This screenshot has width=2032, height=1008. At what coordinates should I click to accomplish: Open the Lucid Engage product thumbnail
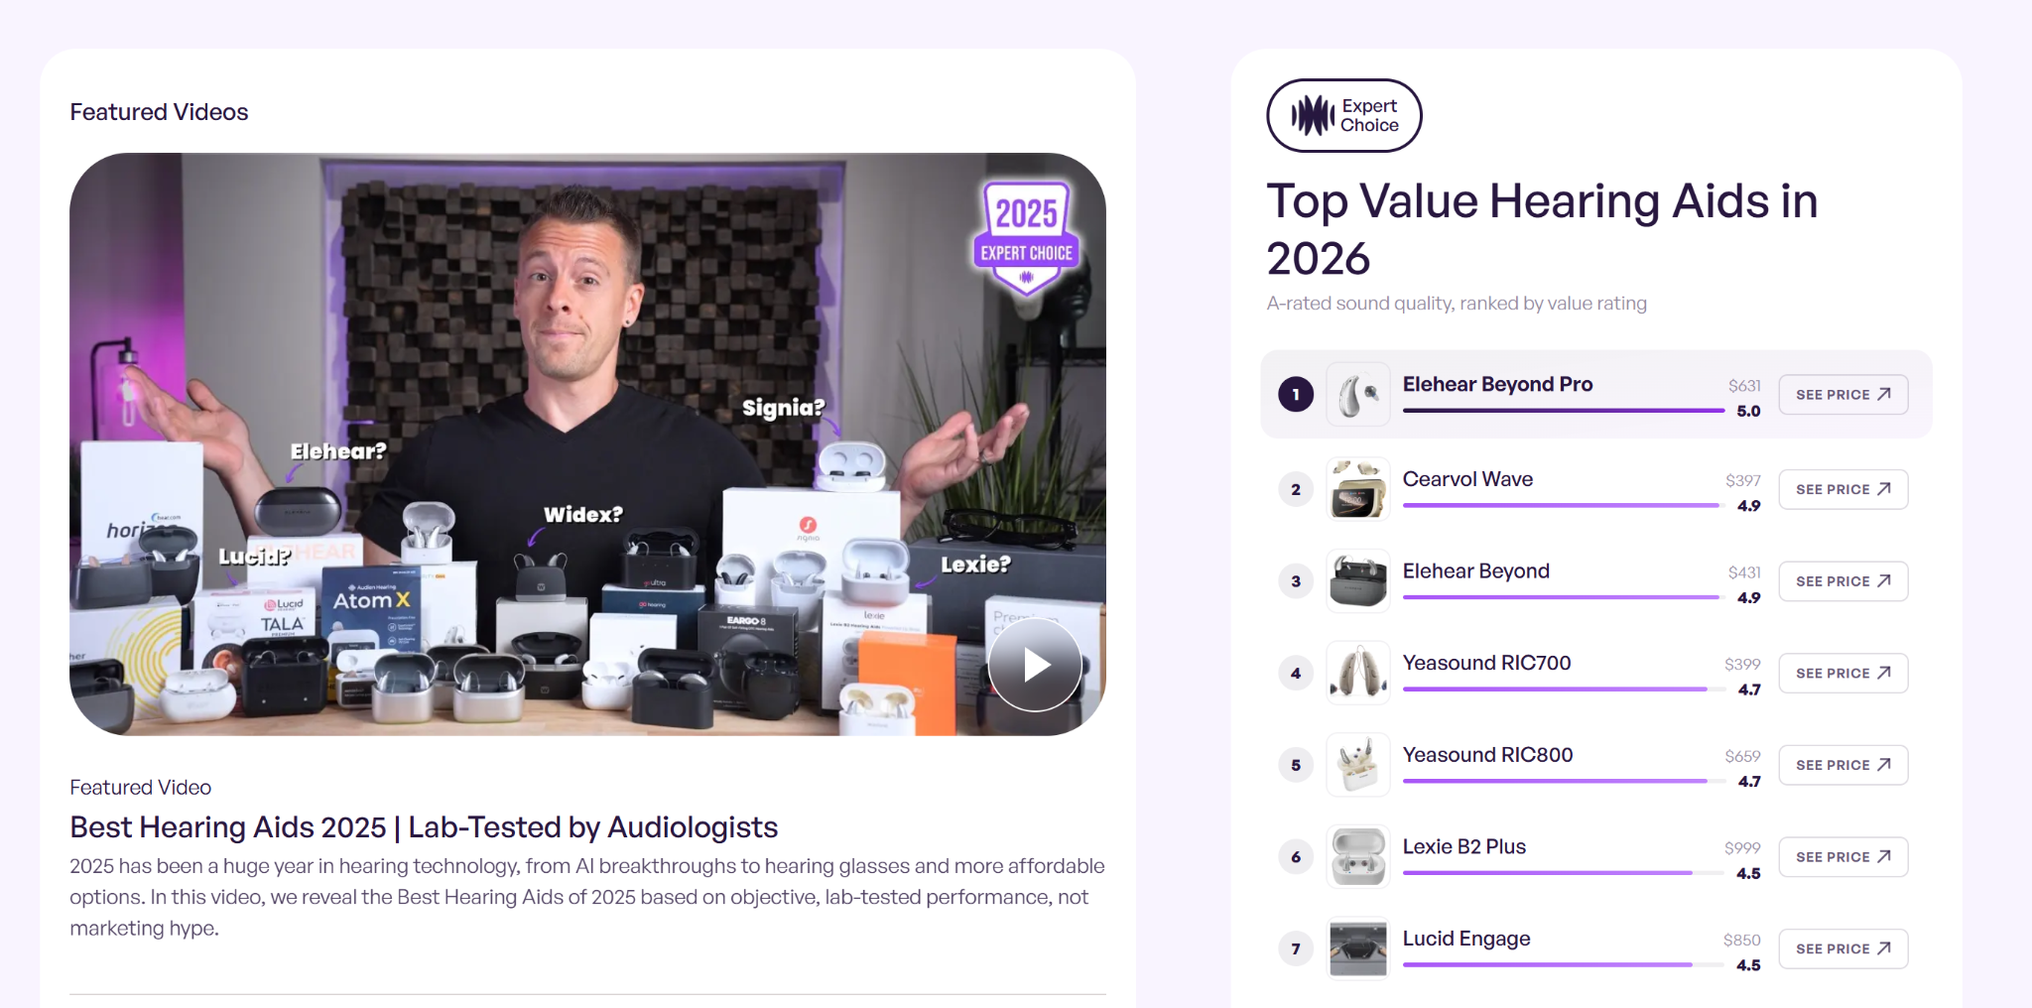pyautogui.click(x=1358, y=948)
